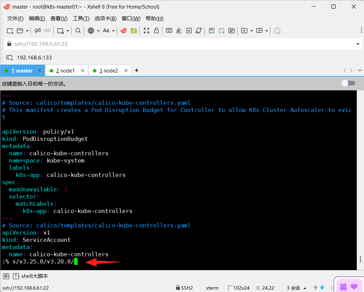The height and width of the screenshot is (292, 364).
Task: Expand the layout arrangement dropdown arrow
Action: (267, 31)
